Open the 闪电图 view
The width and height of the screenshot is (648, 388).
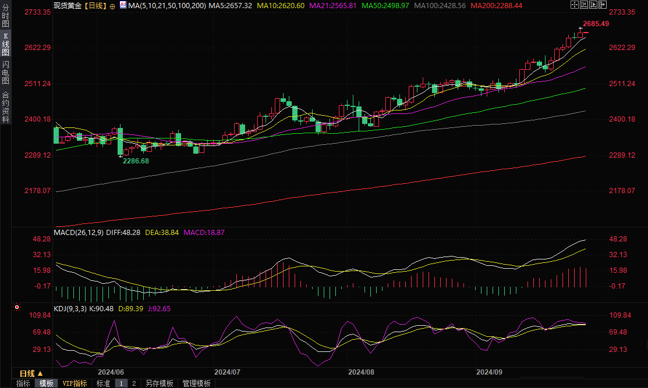(5, 73)
